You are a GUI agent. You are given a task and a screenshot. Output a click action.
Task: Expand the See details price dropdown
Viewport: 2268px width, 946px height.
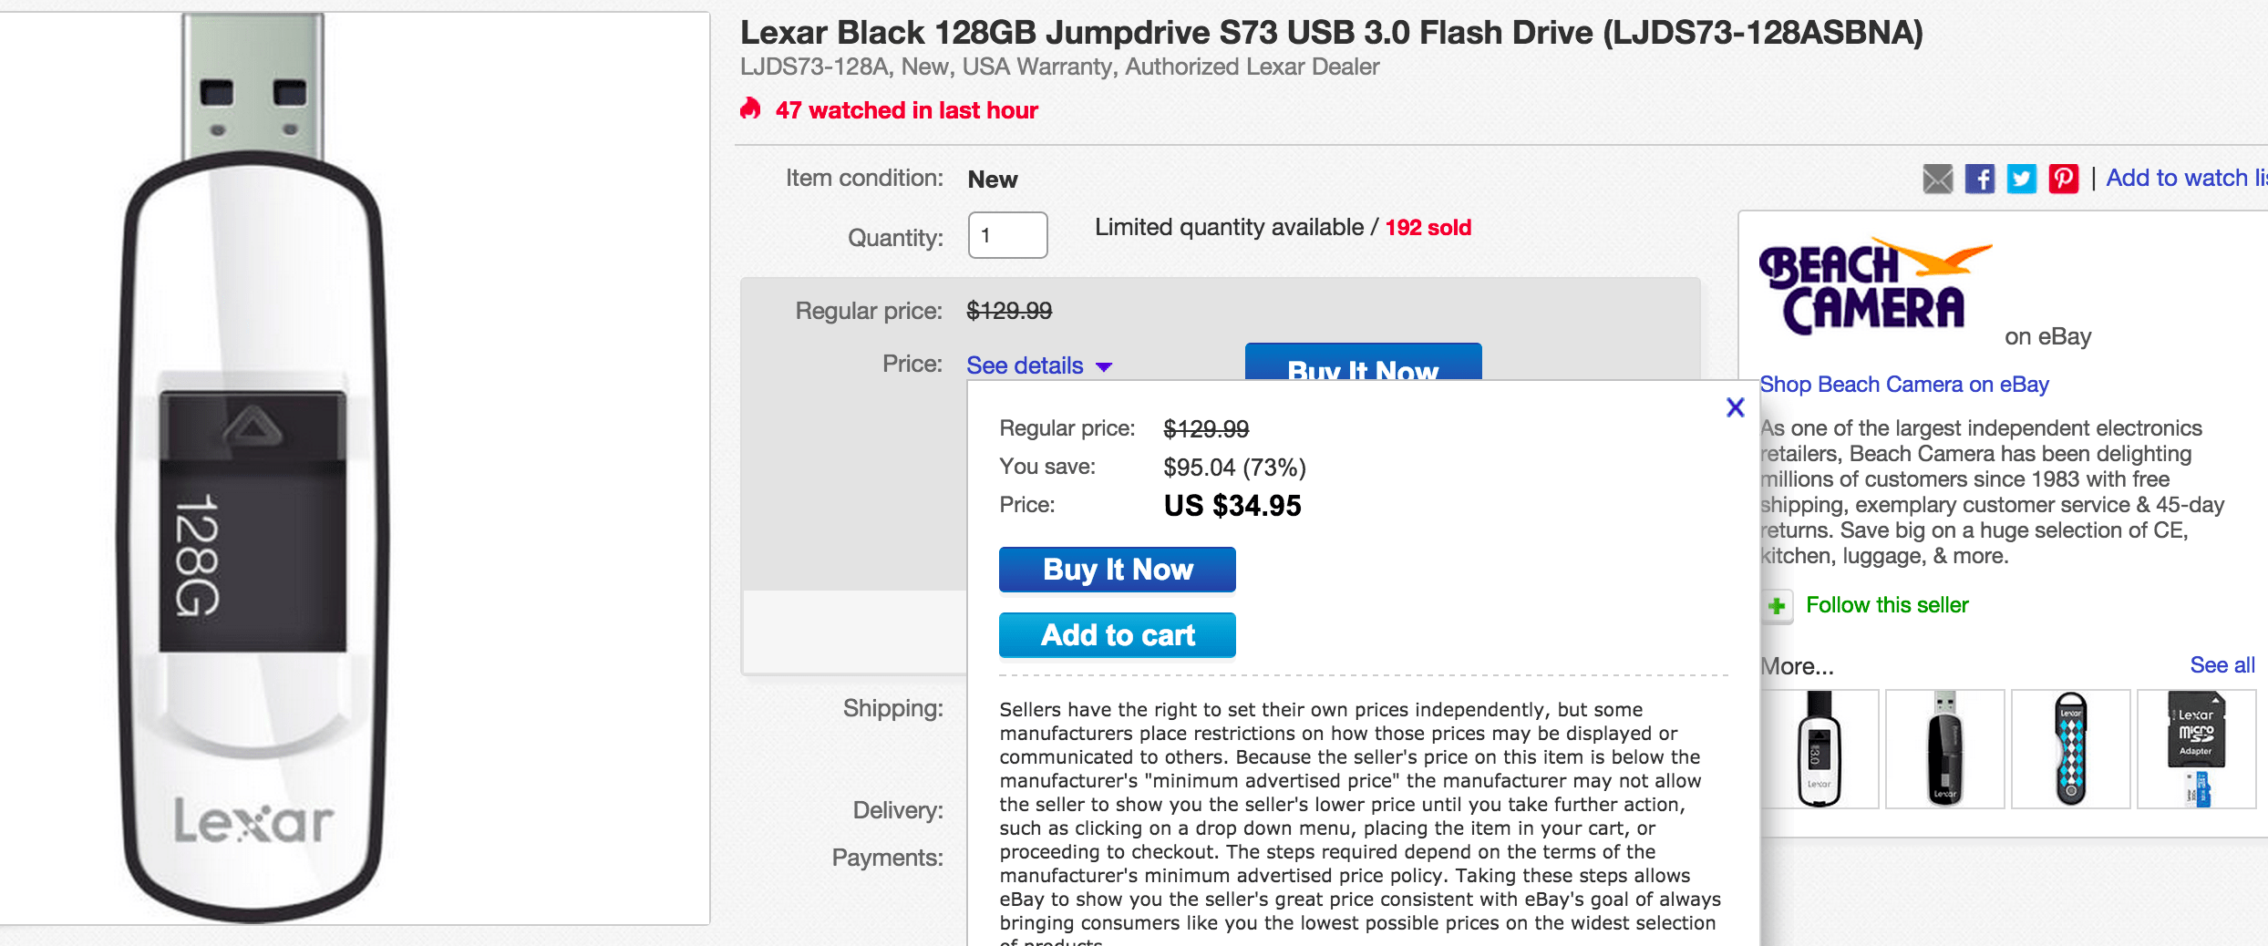(x=1038, y=365)
